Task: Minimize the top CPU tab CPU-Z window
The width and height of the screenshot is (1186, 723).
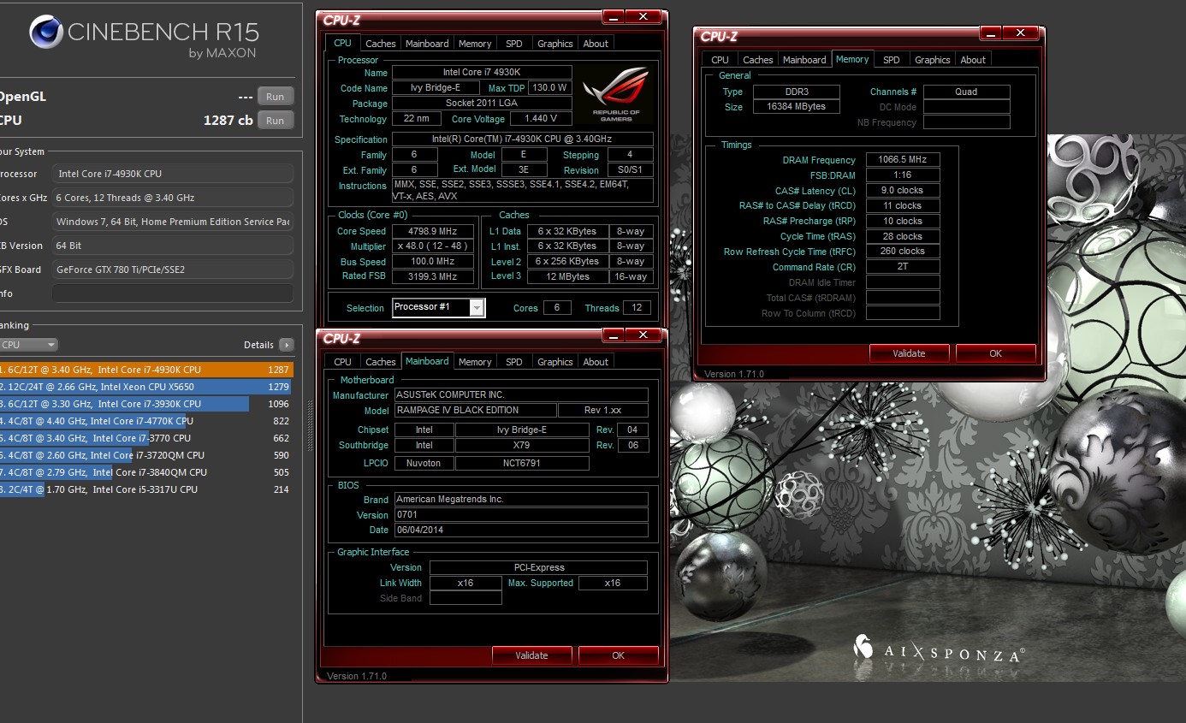Action: pos(613,16)
